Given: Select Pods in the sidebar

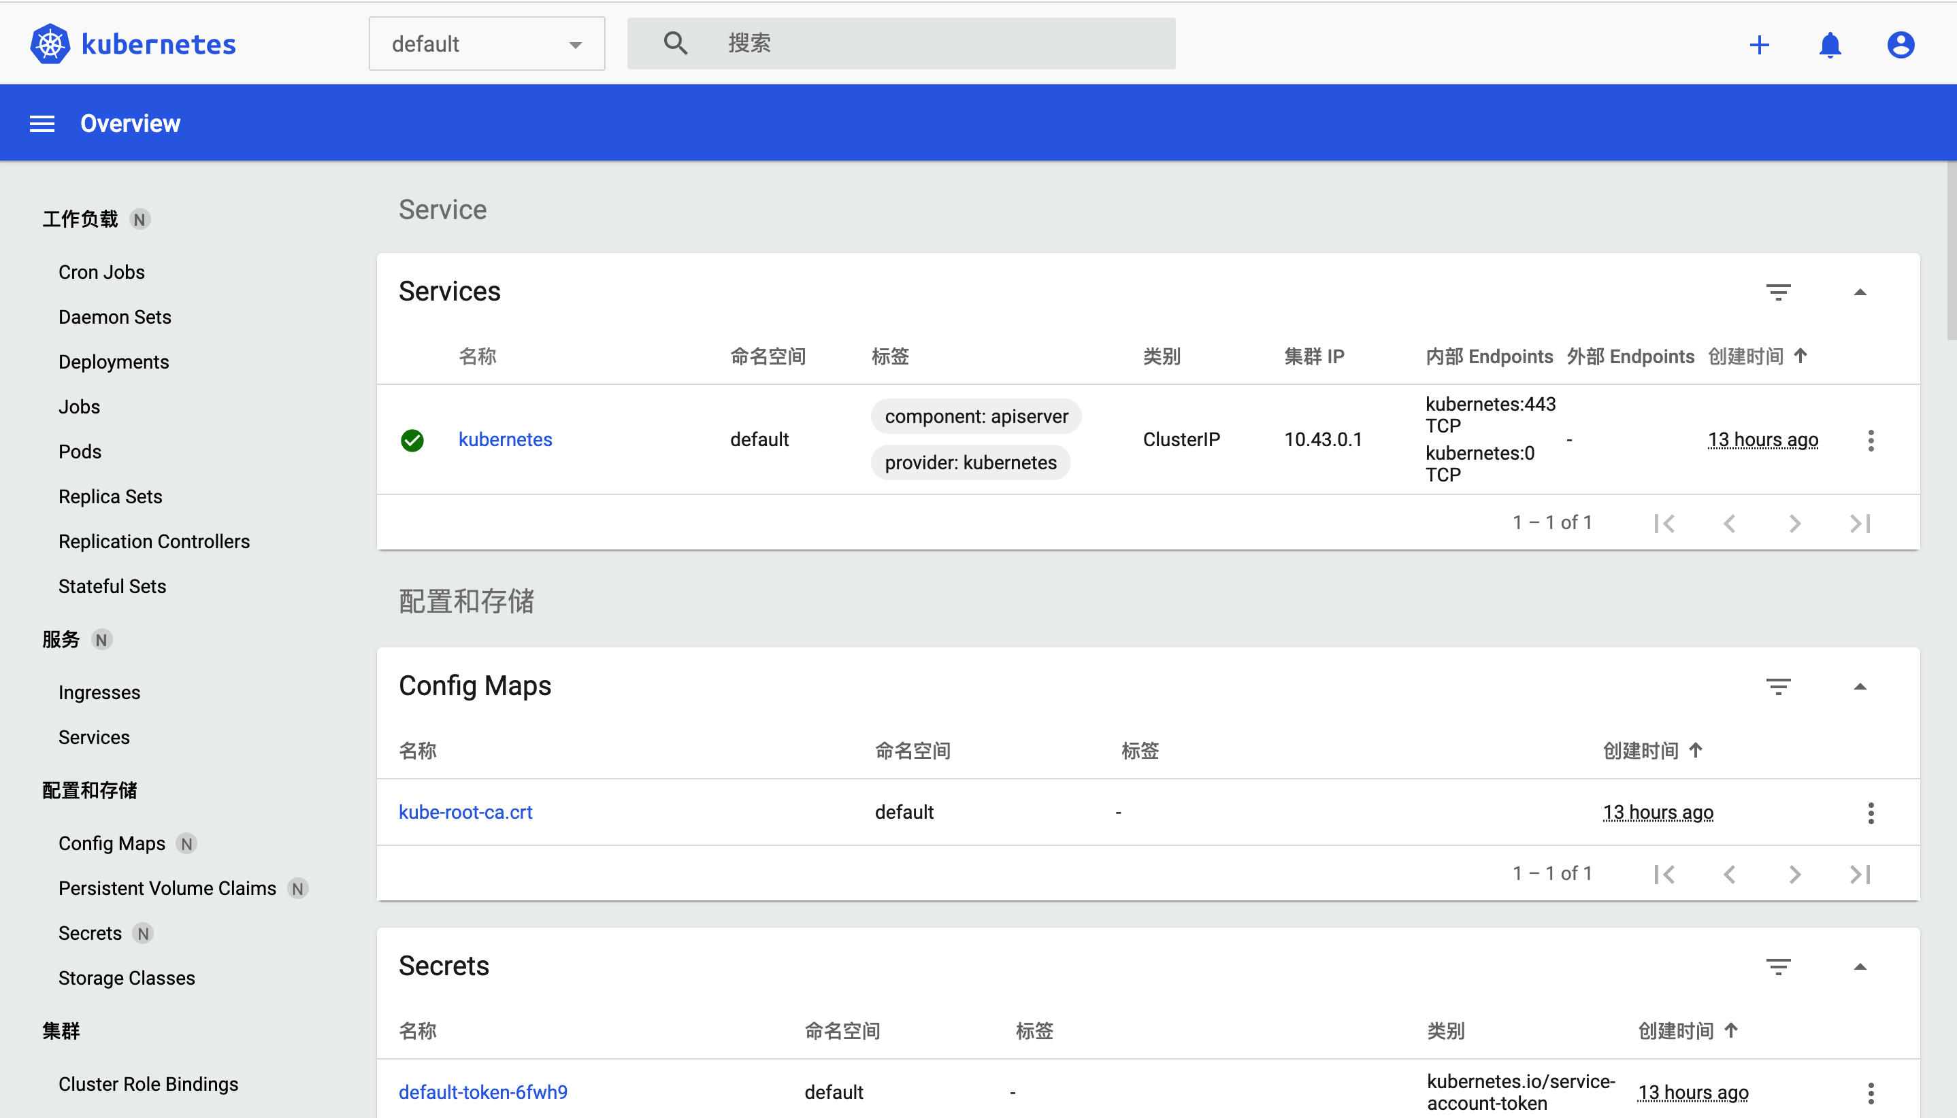Looking at the screenshot, I should 80,452.
